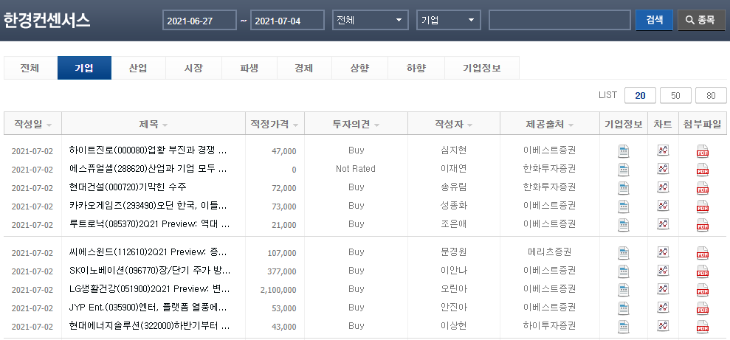Show 50 items per list
The width and height of the screenshot is (730, 340).
(675, 95)
